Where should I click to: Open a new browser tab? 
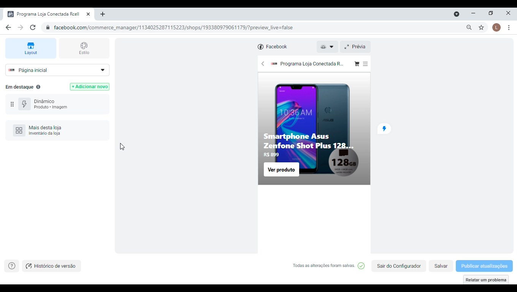pos(103,14)
